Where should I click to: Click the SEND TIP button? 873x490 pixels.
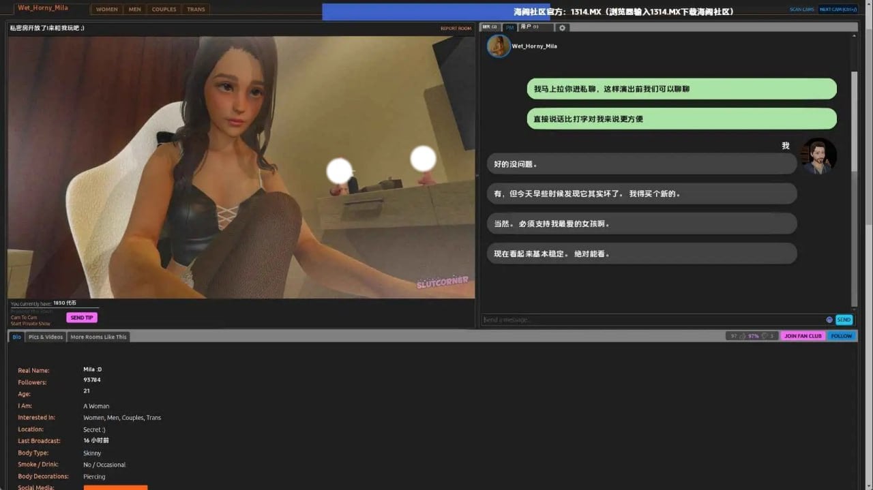coord(82,318)
